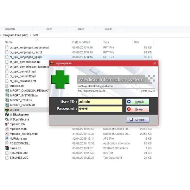Sort files by Name column header
Viewport: 190px width, 190px height.
pos(9,42)
